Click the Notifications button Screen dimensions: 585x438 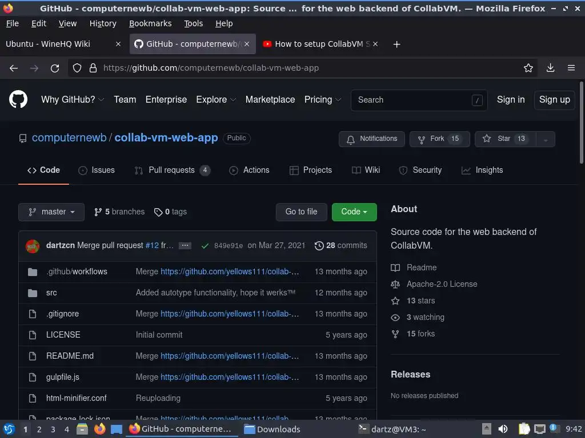pos(371,139)
